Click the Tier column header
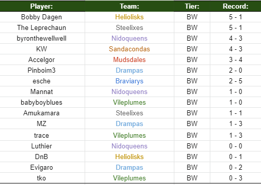This screenshot has width=261, height=185. click(x=192, y=6)
